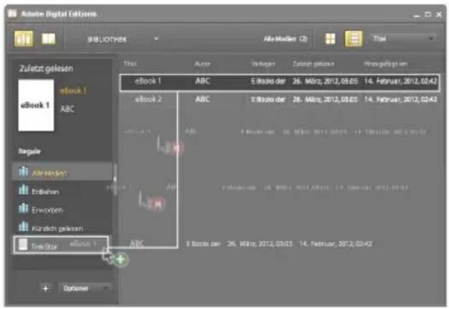Click publisher cell in eBook 2 row

(268, 99)
